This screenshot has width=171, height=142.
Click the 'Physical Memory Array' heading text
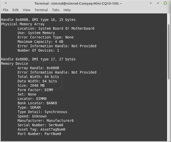tap(23, 24)
